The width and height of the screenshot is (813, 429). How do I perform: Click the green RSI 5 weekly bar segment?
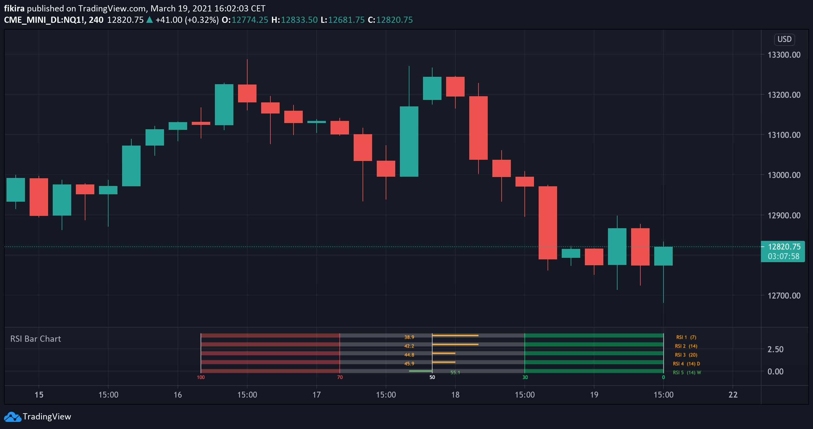coord(421,371)
